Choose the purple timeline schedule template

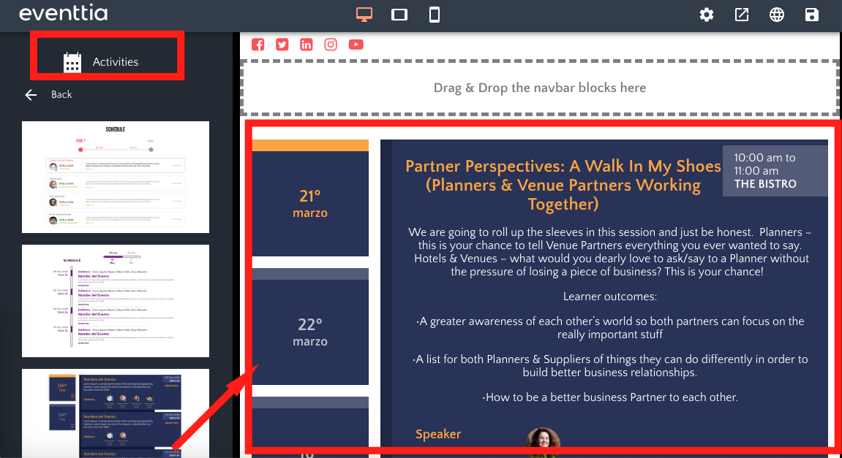point(116,301)
